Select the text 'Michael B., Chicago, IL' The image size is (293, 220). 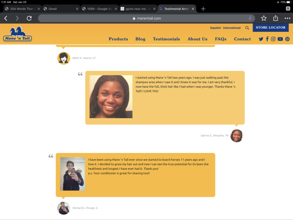click(x=85, y=208)
